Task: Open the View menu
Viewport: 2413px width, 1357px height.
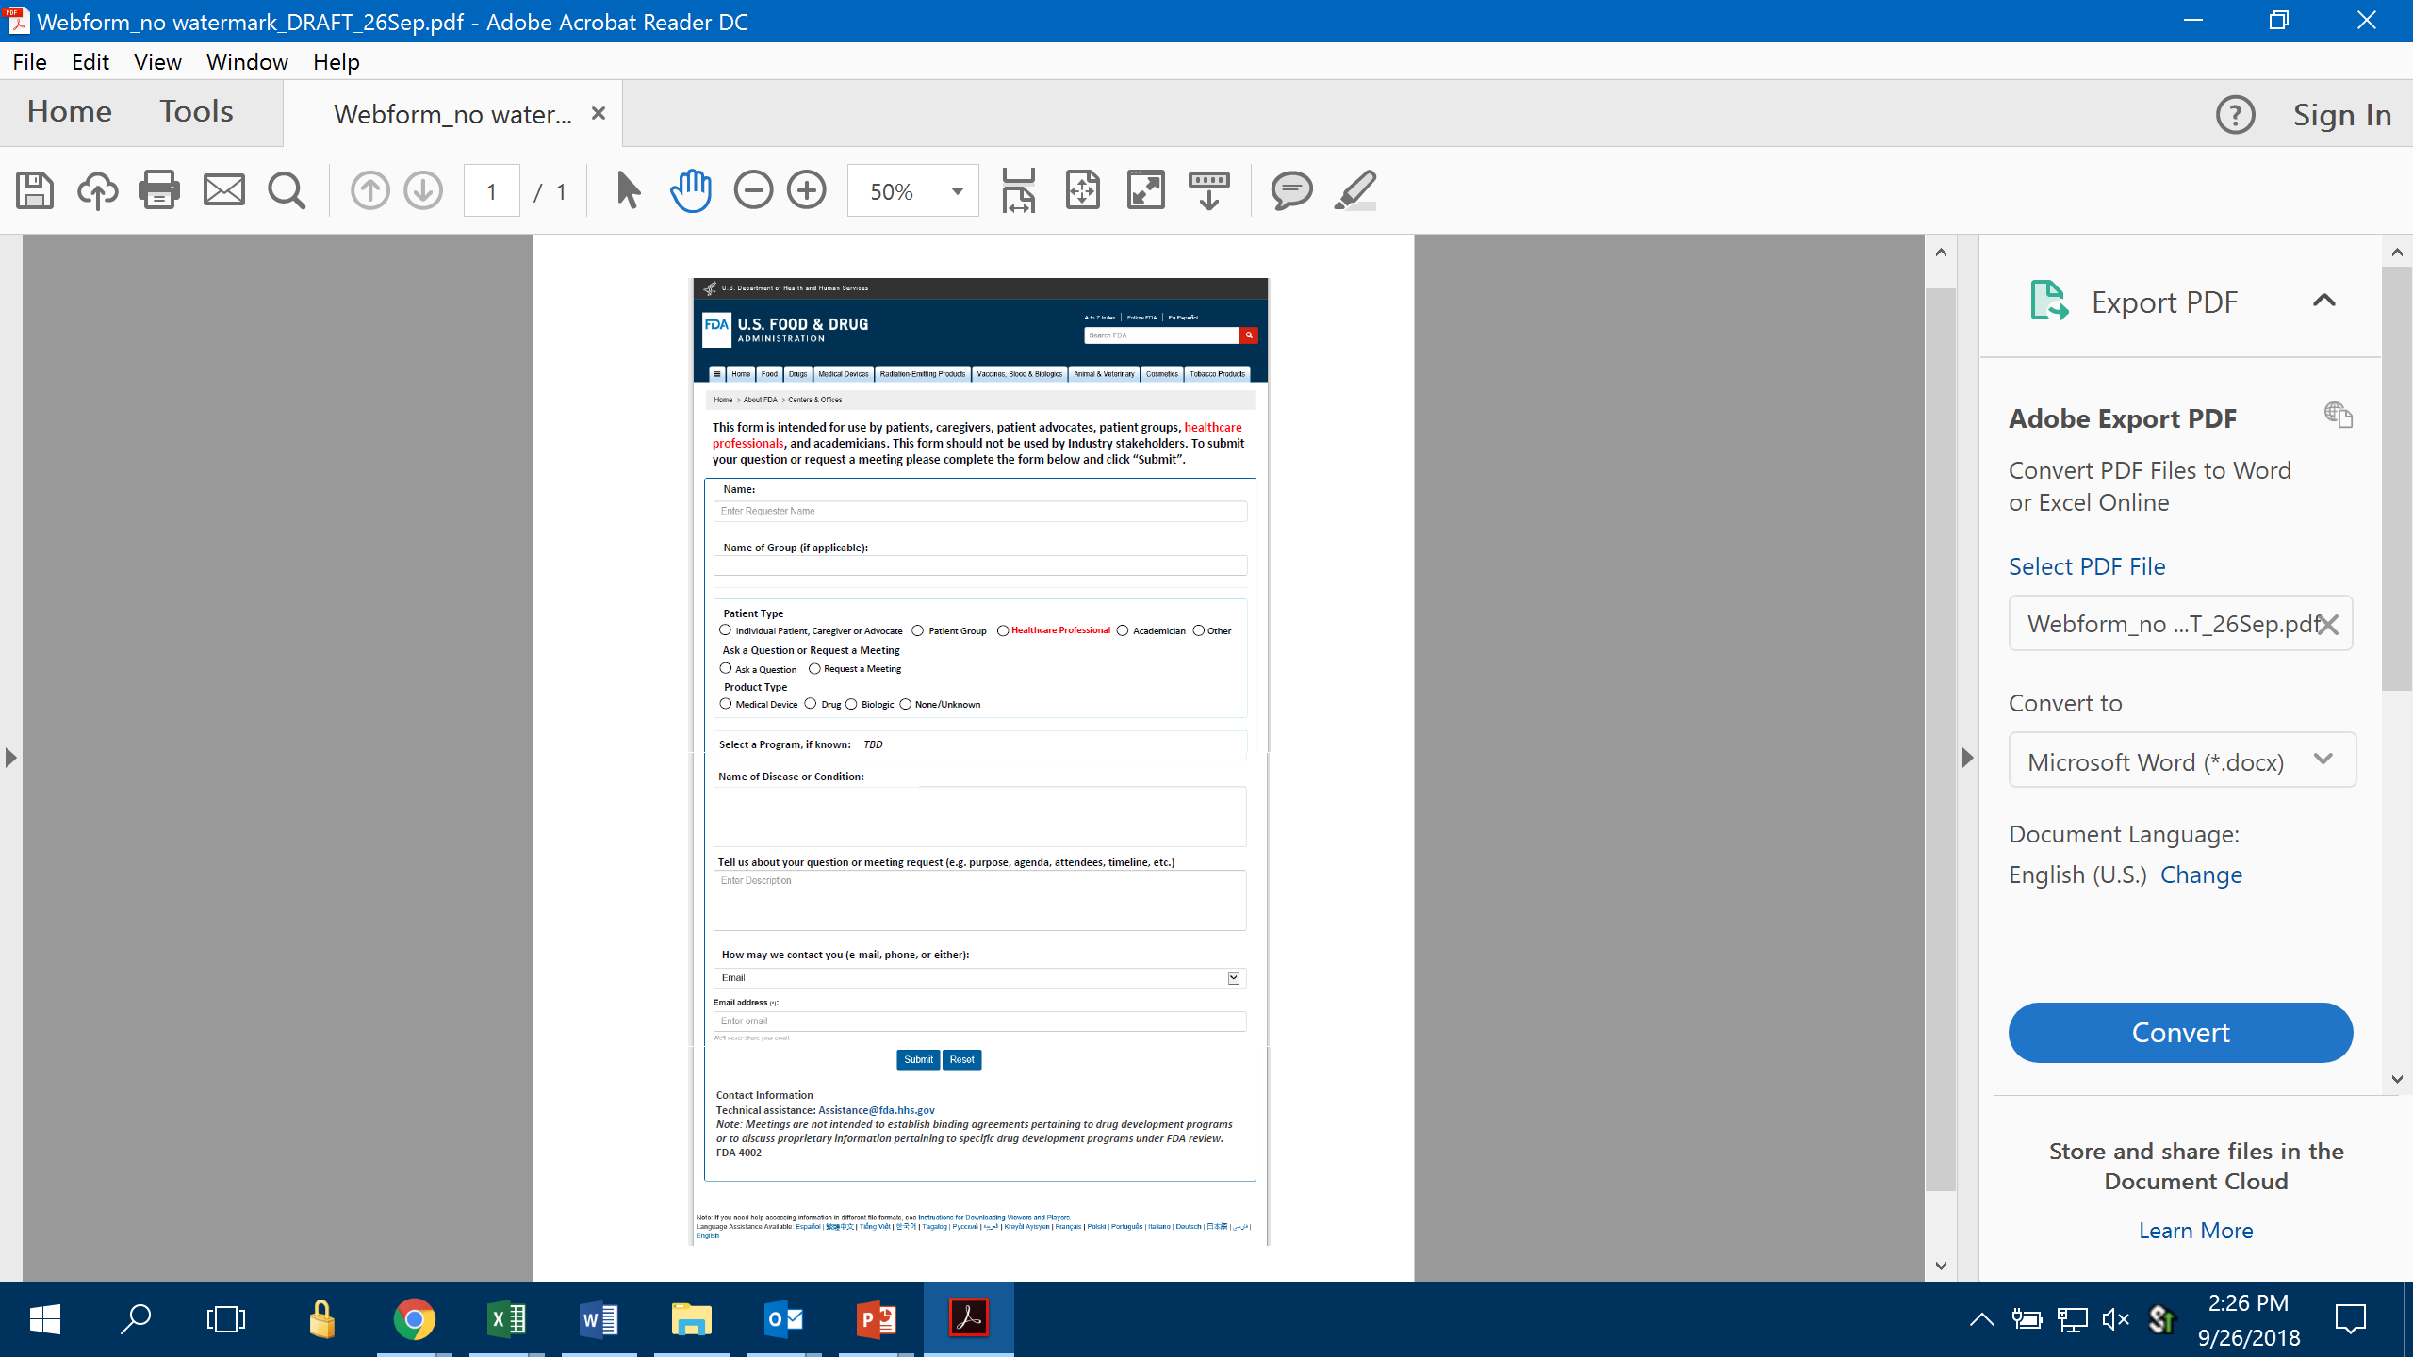Action: click(x=156, y=62)
